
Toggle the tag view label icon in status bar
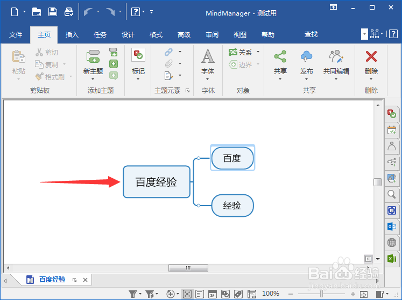click(x=238, y=294)
